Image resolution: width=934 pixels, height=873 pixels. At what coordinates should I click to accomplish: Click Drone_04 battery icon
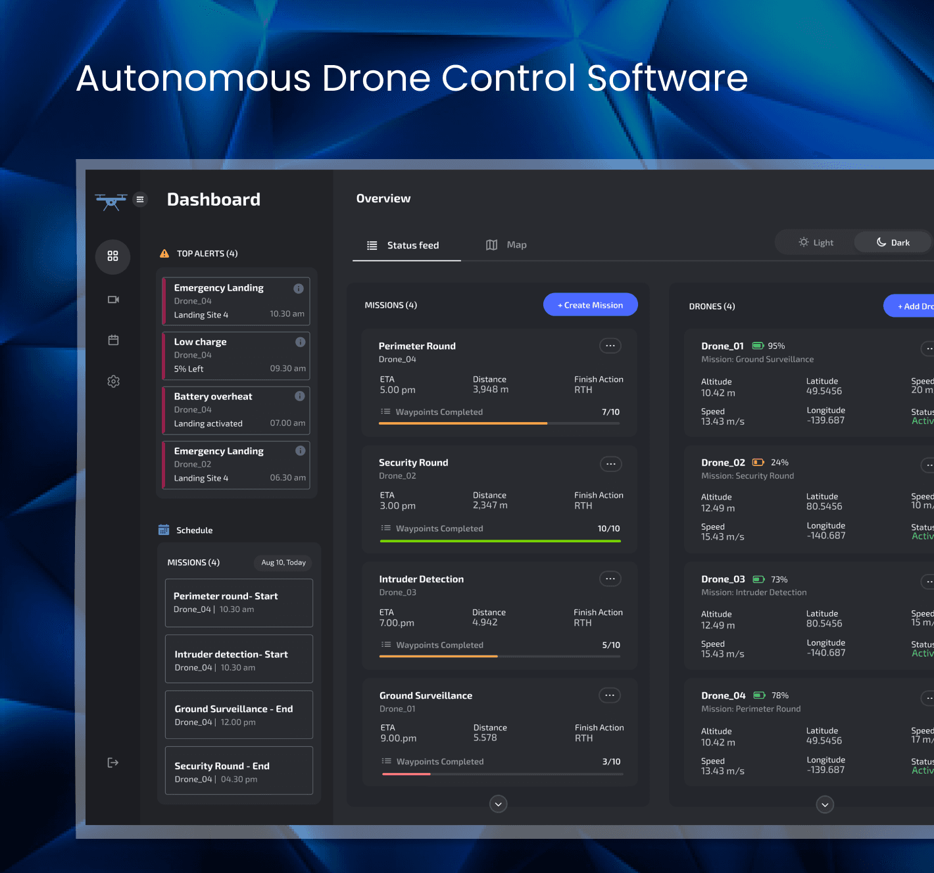point(760,695)
